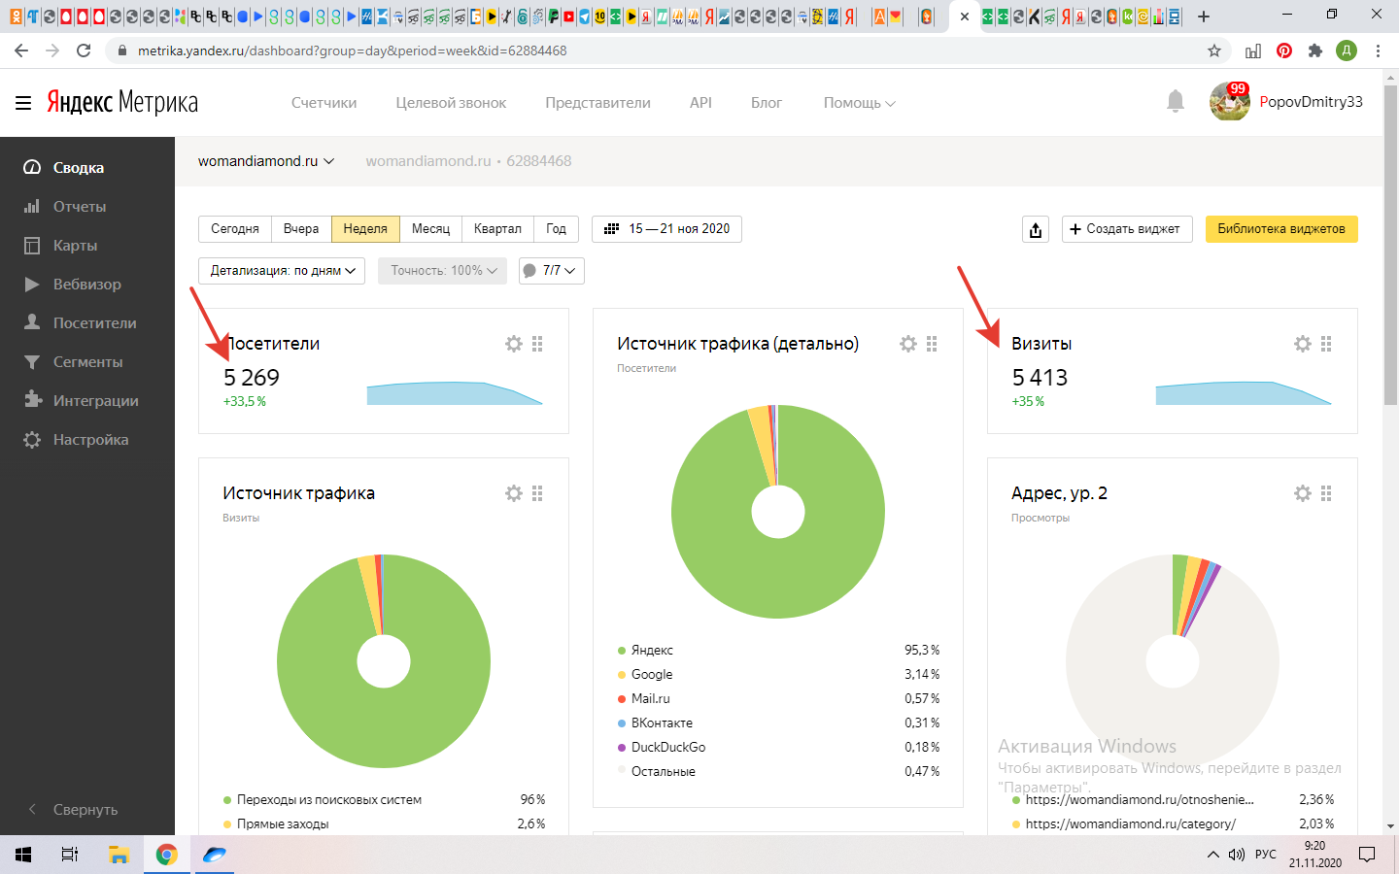Switch period to Год
Image resolution: width=1399 pixels, height=874 pixels.
pyautogui.click(x=556, y=229)
